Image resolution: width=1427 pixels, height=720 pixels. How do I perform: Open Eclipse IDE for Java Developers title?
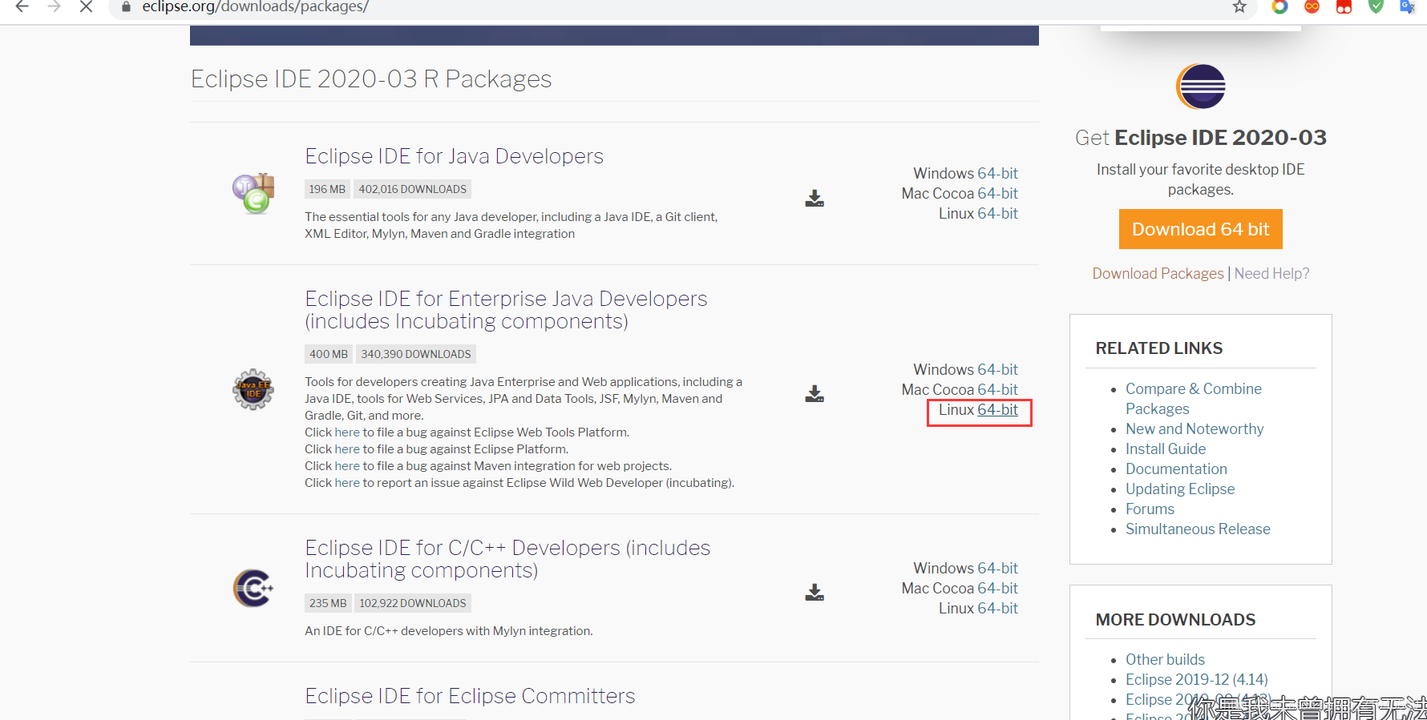click(454, 156)
